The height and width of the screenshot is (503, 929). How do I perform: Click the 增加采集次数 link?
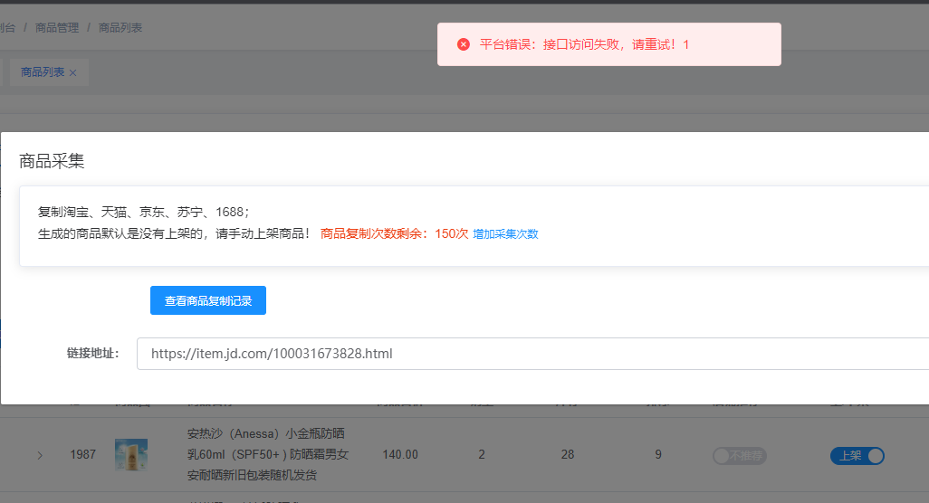point(505,233)
